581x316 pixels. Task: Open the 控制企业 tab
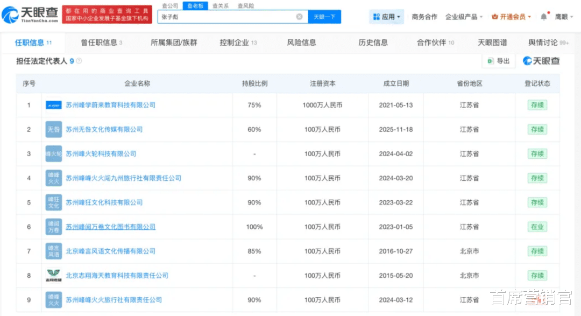pyautogui.click(x=238, y=43)
